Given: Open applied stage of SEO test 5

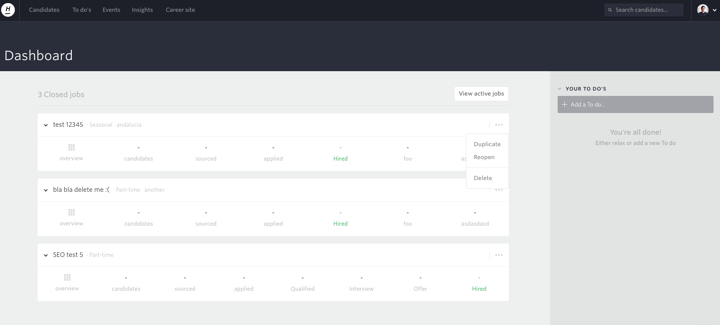Looking at the screenshot, I should click(x=244, y=284).
